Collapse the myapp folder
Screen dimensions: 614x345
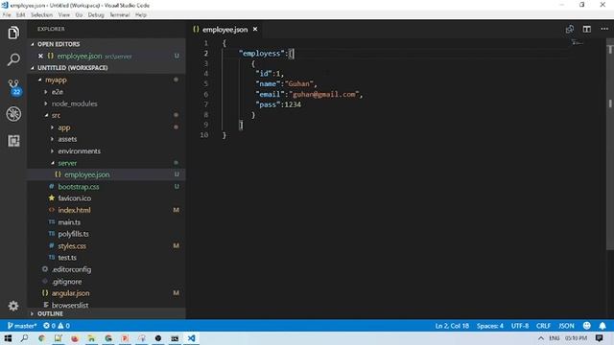tap(56, 80)
